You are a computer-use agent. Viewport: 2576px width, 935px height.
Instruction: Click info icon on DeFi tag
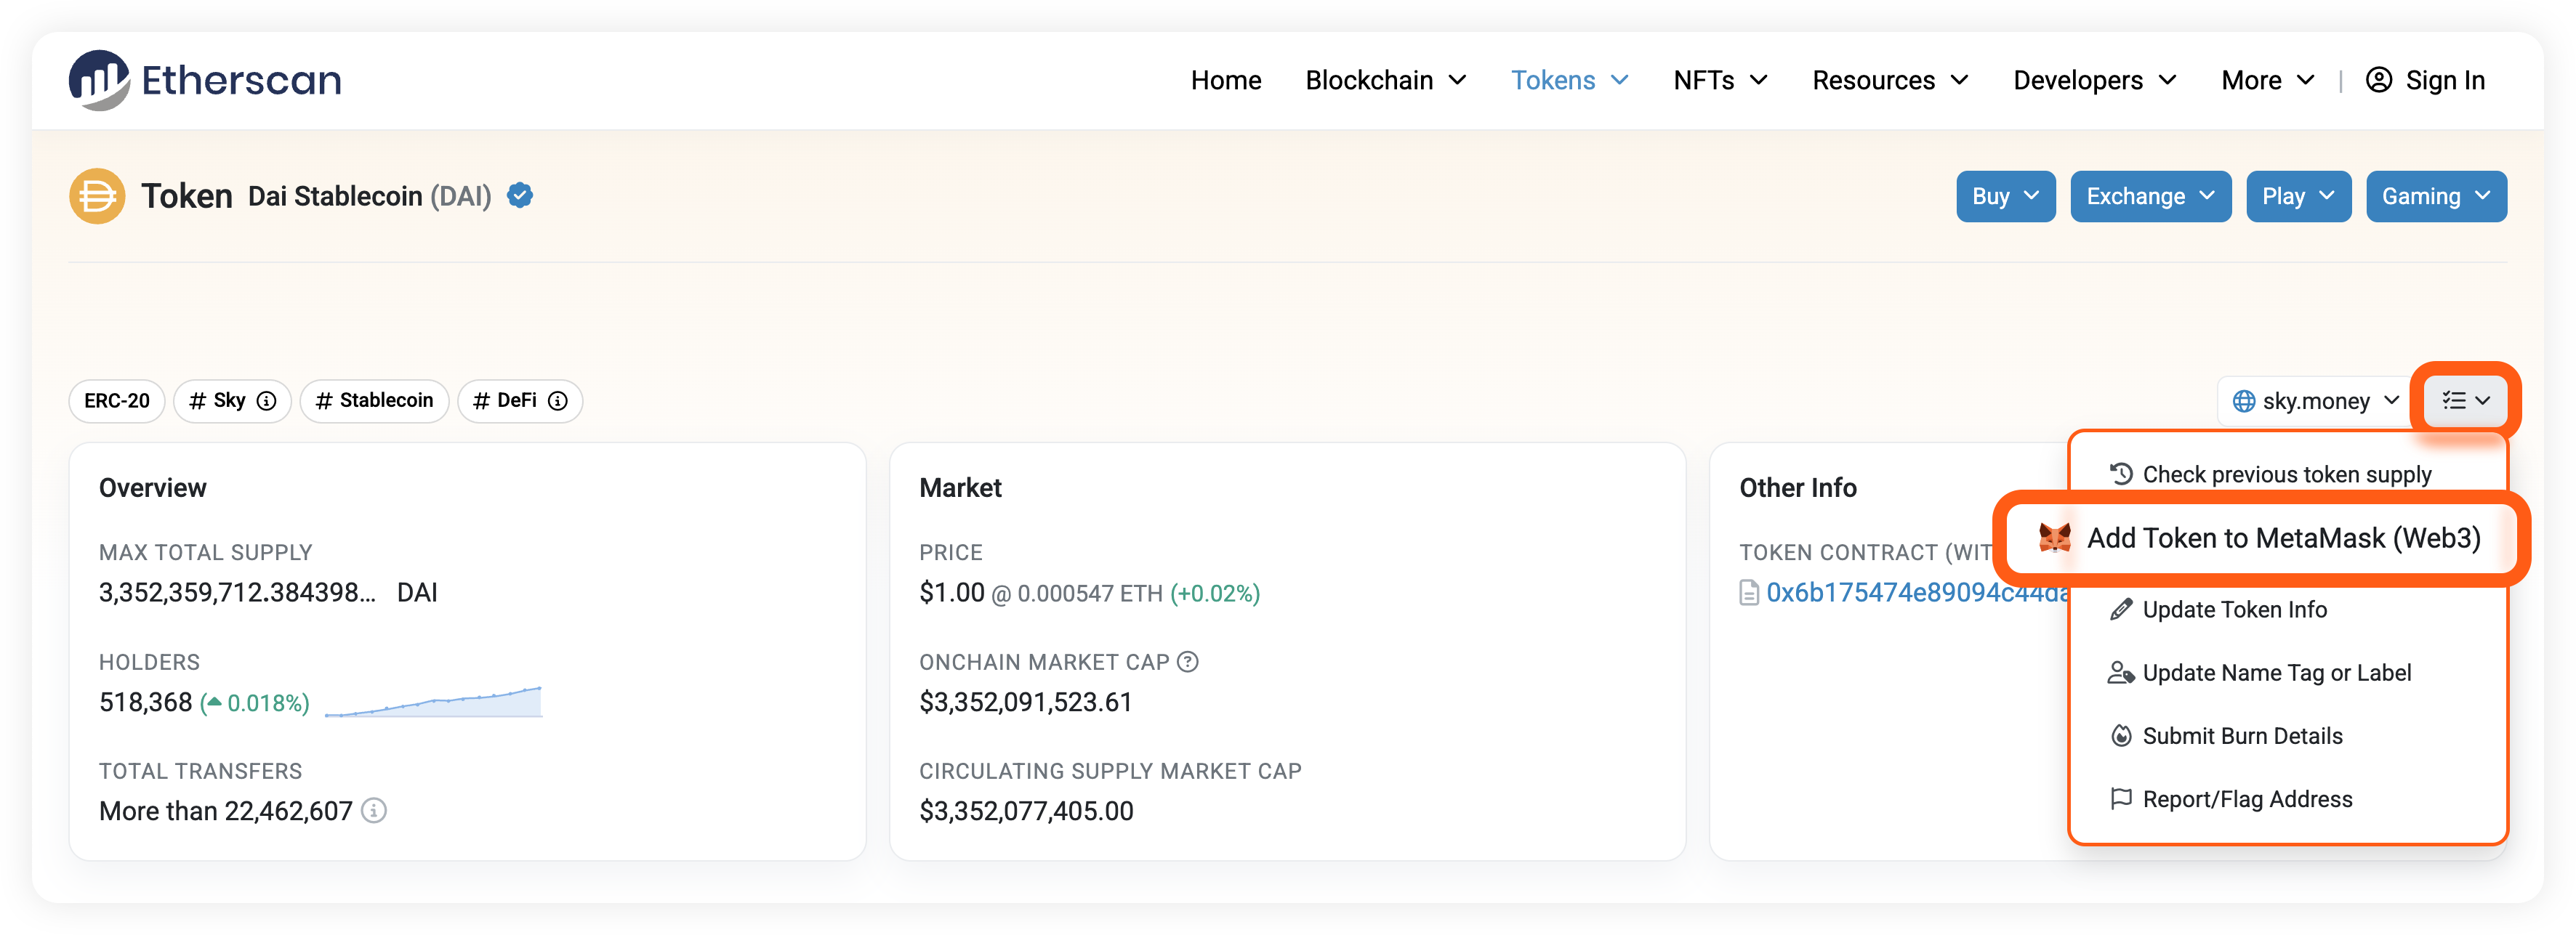tap(558, 401)
